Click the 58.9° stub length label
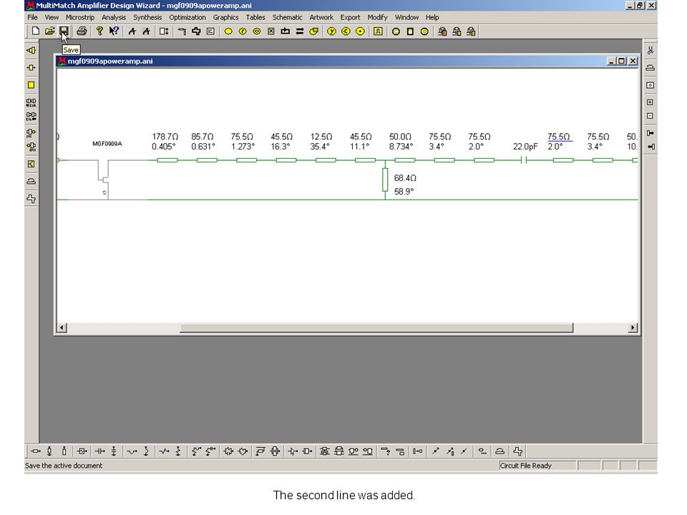The image size is (687, 515). click(x=404, y=192)
